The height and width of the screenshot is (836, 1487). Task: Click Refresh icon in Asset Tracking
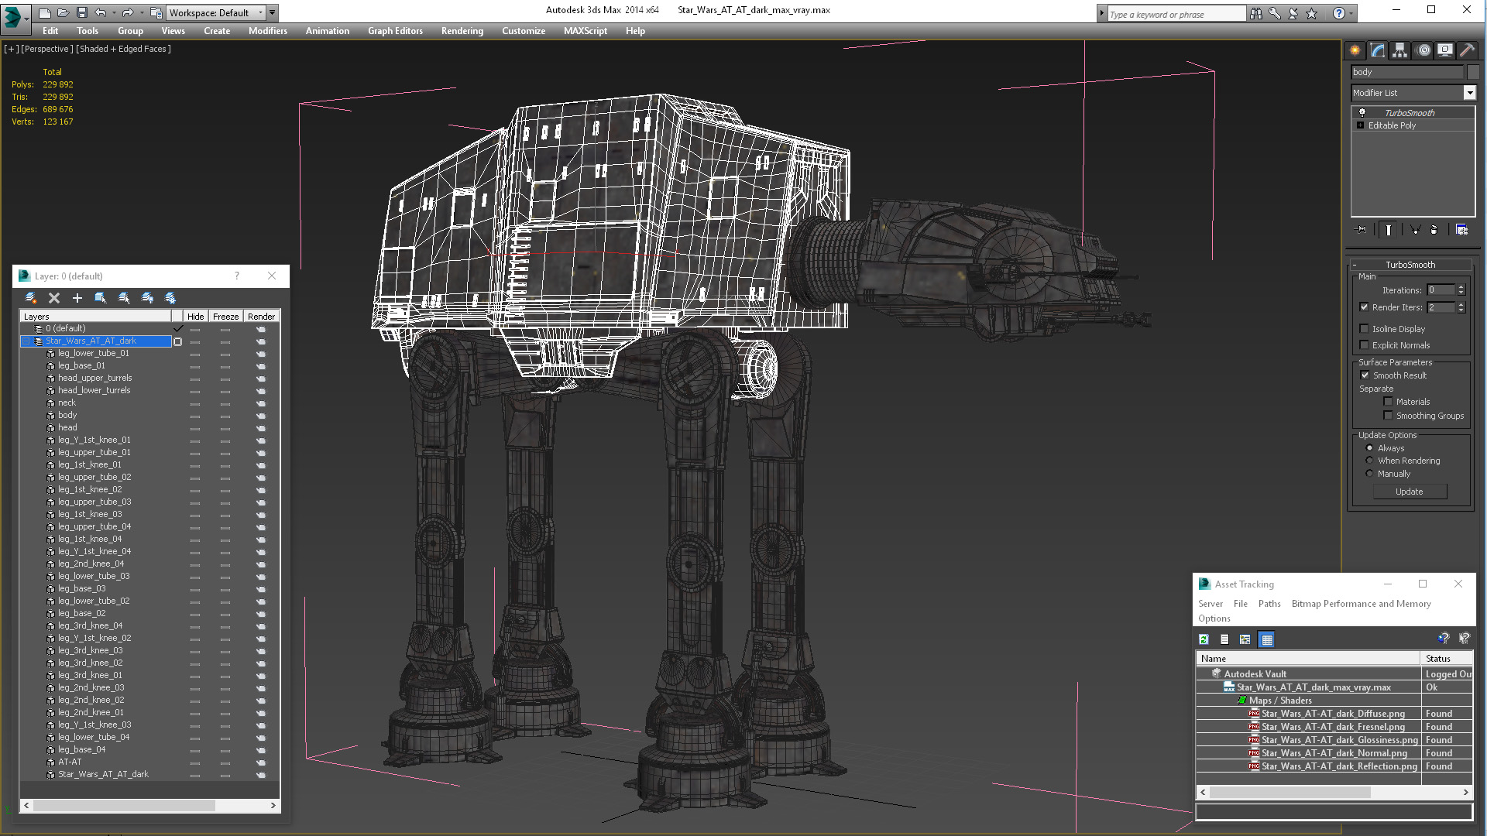tap(1204, 639)
